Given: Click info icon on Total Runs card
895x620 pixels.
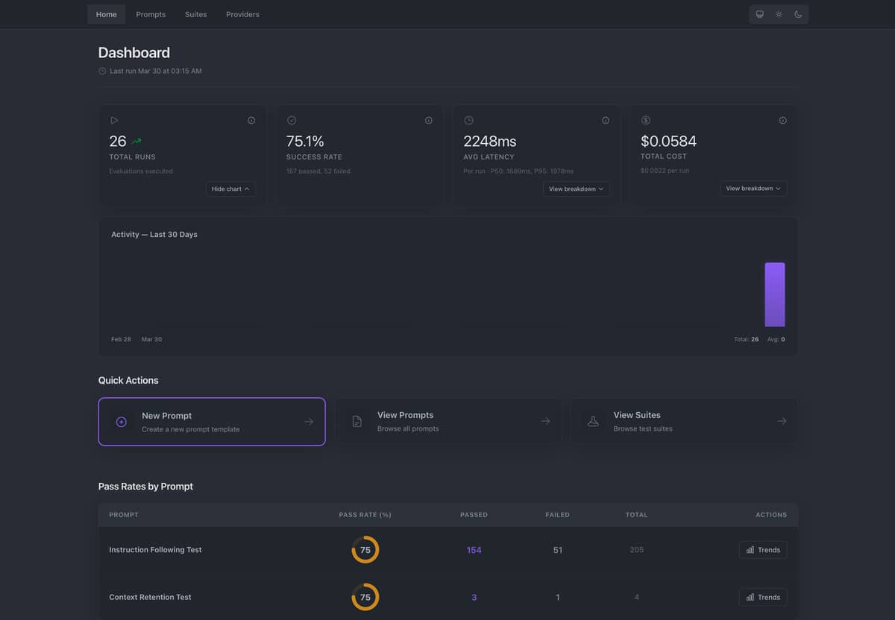Looking at the screenshot, I should [x=251, y=120].
